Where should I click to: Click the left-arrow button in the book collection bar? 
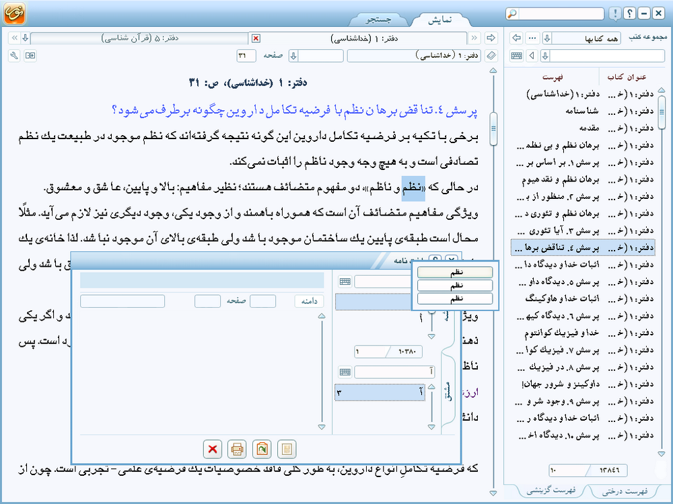(516, 38)
